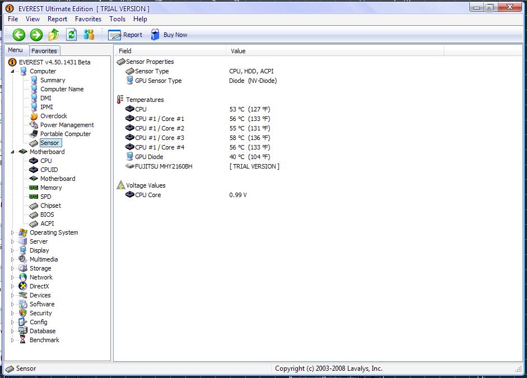The width and height of the screenshot is (527, 378).
Task: Open the Favorites menu
Action: click(x=88, y=19)
